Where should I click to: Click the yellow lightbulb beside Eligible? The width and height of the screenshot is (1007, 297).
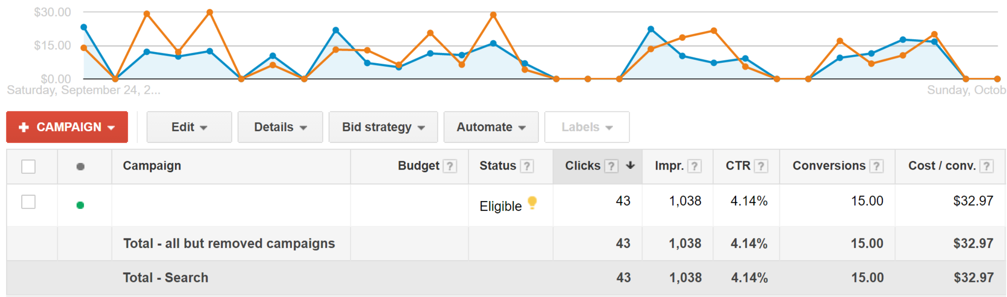(x=532, y=203)
